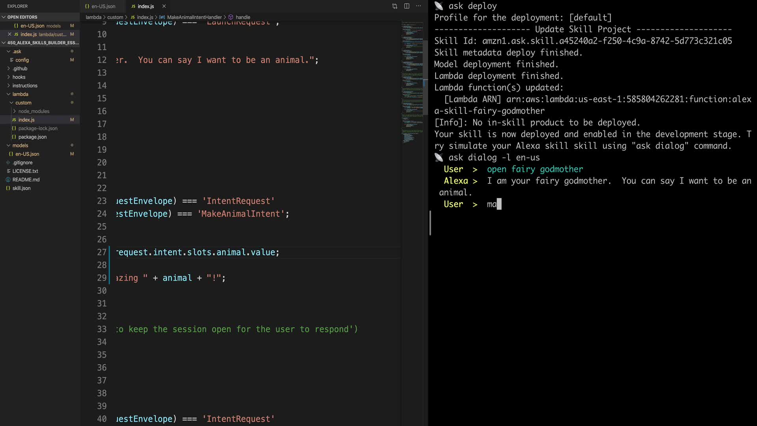Close index.js in the Open Editors list
The height and width of the screenshot is (426, 757).
[9, 34]
